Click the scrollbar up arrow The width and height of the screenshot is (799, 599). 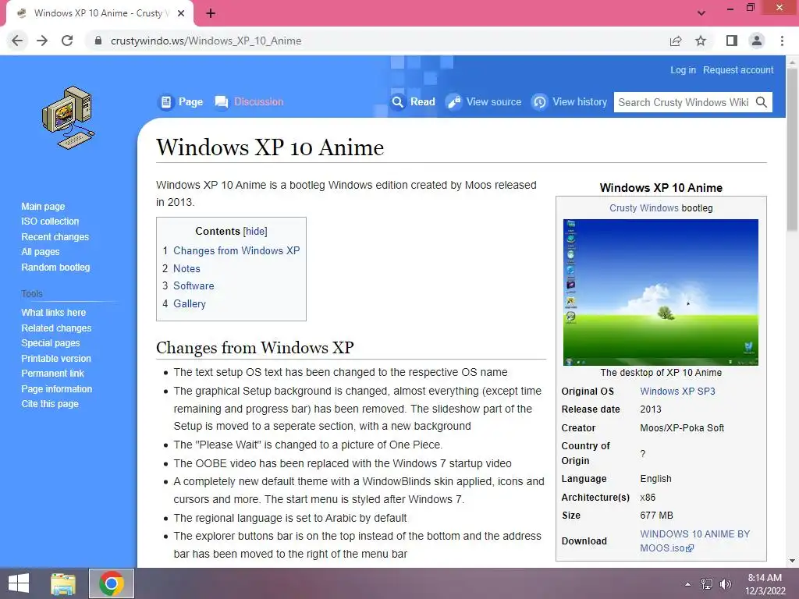click(x=793, y=61)
